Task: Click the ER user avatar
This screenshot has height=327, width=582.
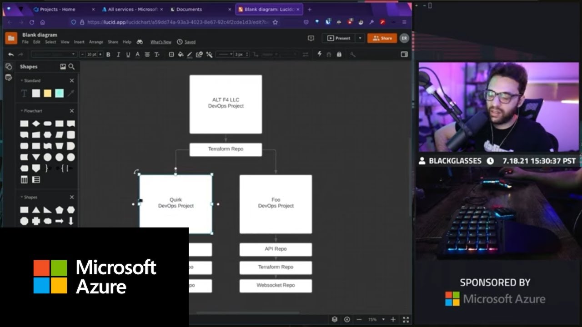Action: tap(404, 38)
